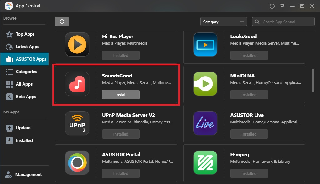This screenshot has height=184, width=320.
Task: Click Installed button for UPnP Media Server V2
Action: (x=121, y=134)
